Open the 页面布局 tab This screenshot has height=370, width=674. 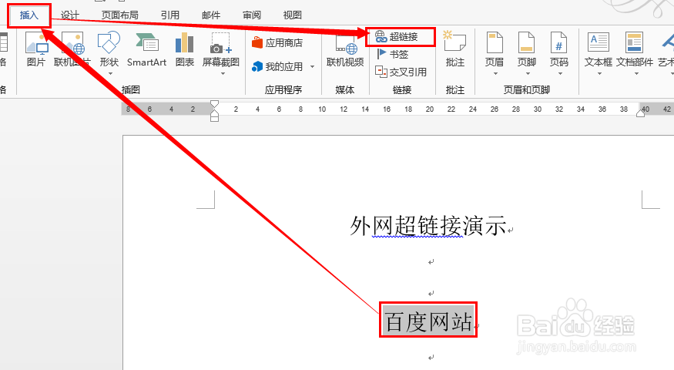click(x=120, y=15)
